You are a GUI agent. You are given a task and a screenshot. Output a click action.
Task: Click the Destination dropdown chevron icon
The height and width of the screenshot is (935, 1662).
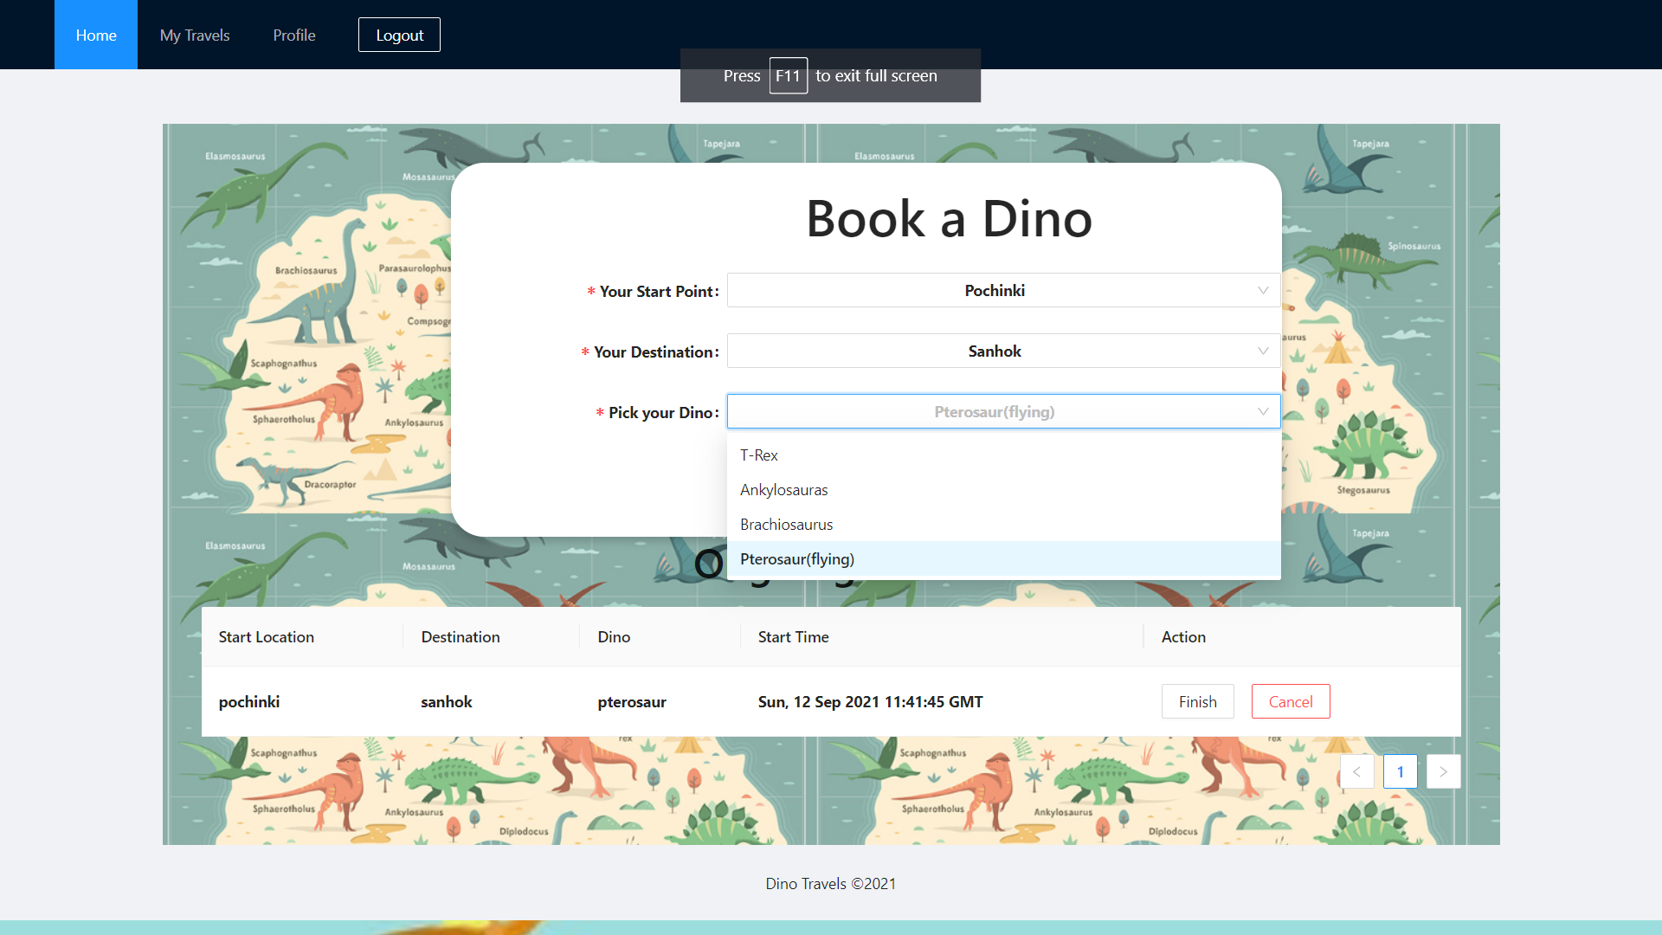[1263, 351]
